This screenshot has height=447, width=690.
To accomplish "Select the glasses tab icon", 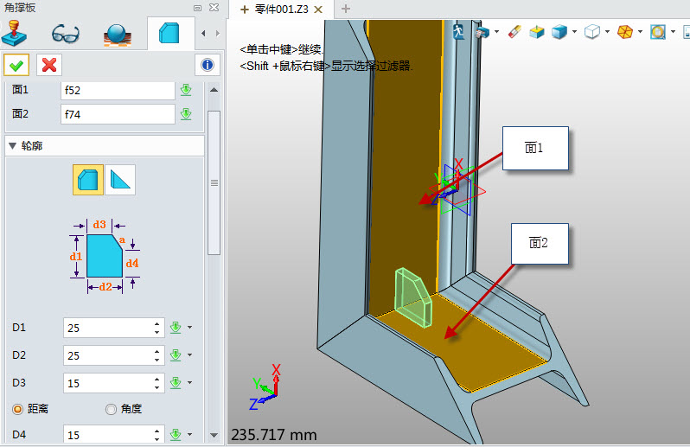I will (66, 34).
